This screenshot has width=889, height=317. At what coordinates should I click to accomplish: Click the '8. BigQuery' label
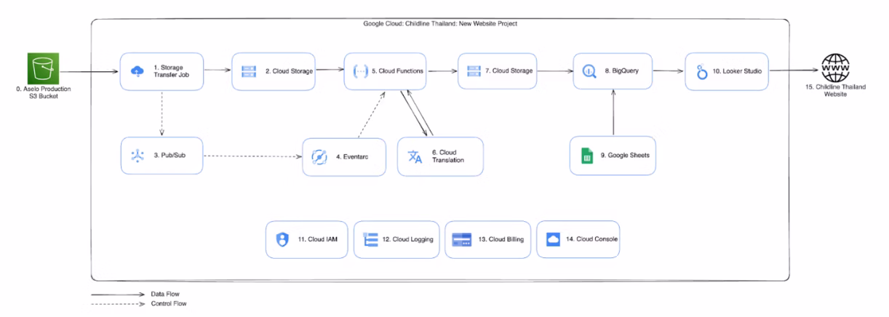tap(621, 71)
